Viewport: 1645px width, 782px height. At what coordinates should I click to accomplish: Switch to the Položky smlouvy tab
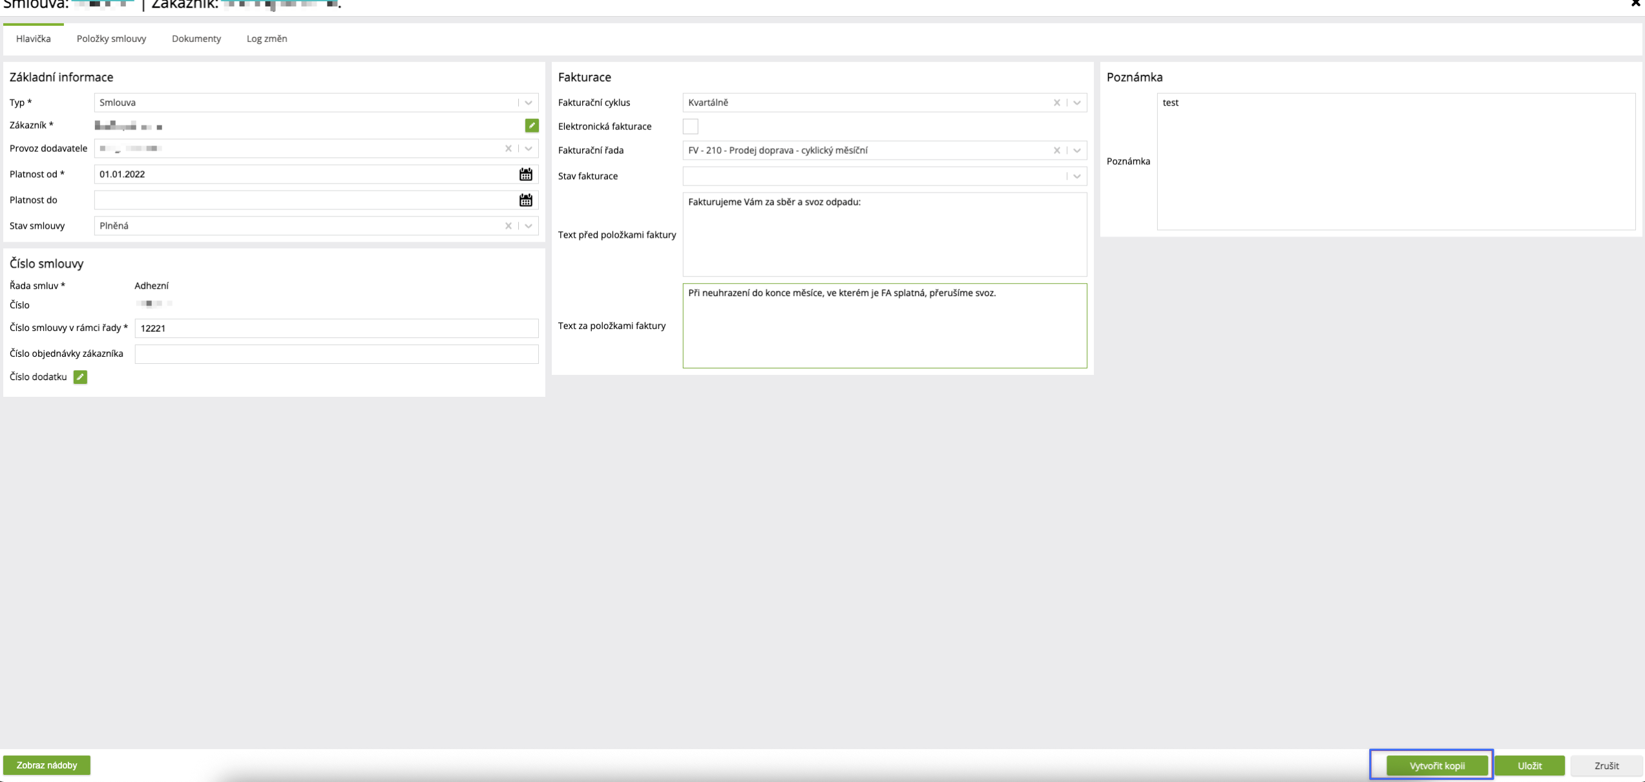pyautogui.click(x=111, y=39)
